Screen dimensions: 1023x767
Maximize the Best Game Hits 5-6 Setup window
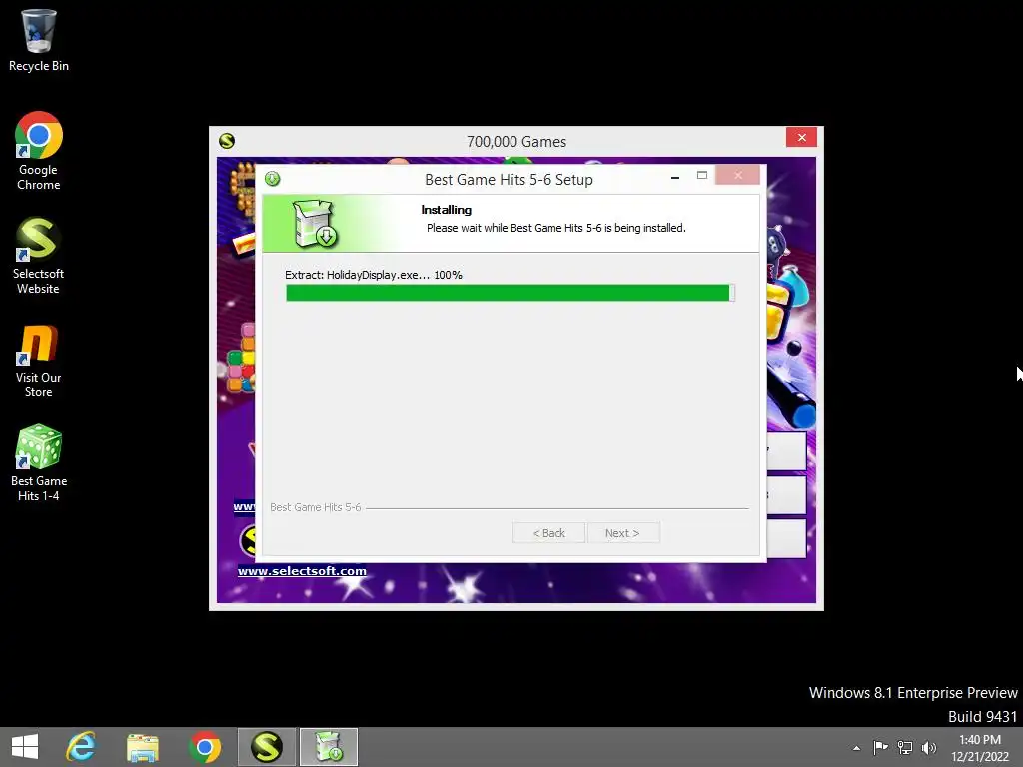point(702,176)
